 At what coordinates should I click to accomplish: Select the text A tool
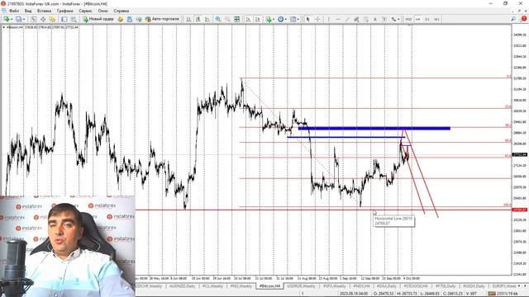tap(374, 19)
